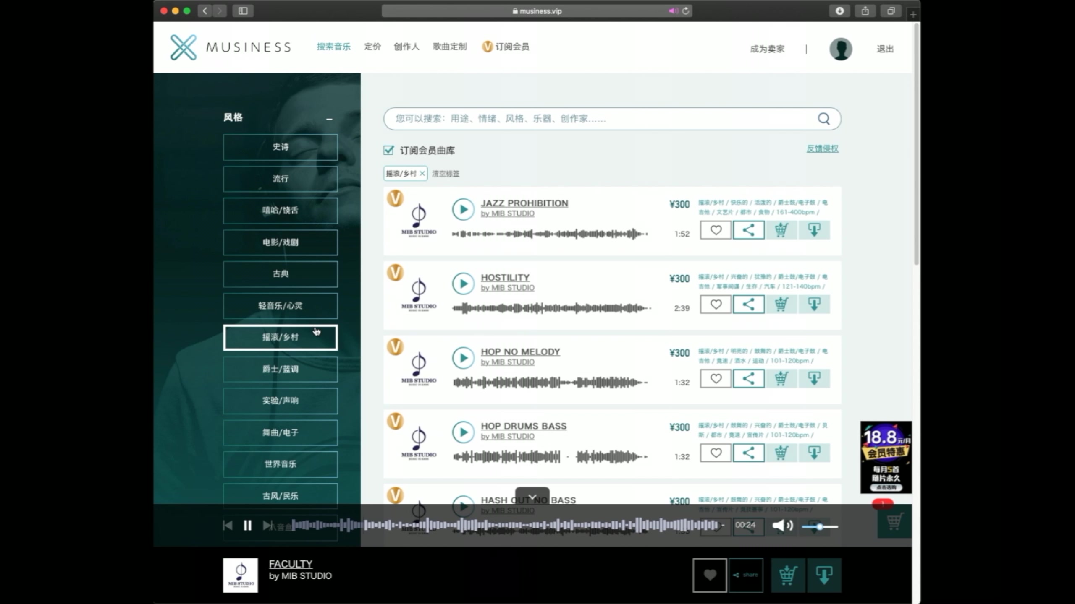Download the HOSTILITY track
This screenshot has width=1075, height=604.
pos(814,304)
